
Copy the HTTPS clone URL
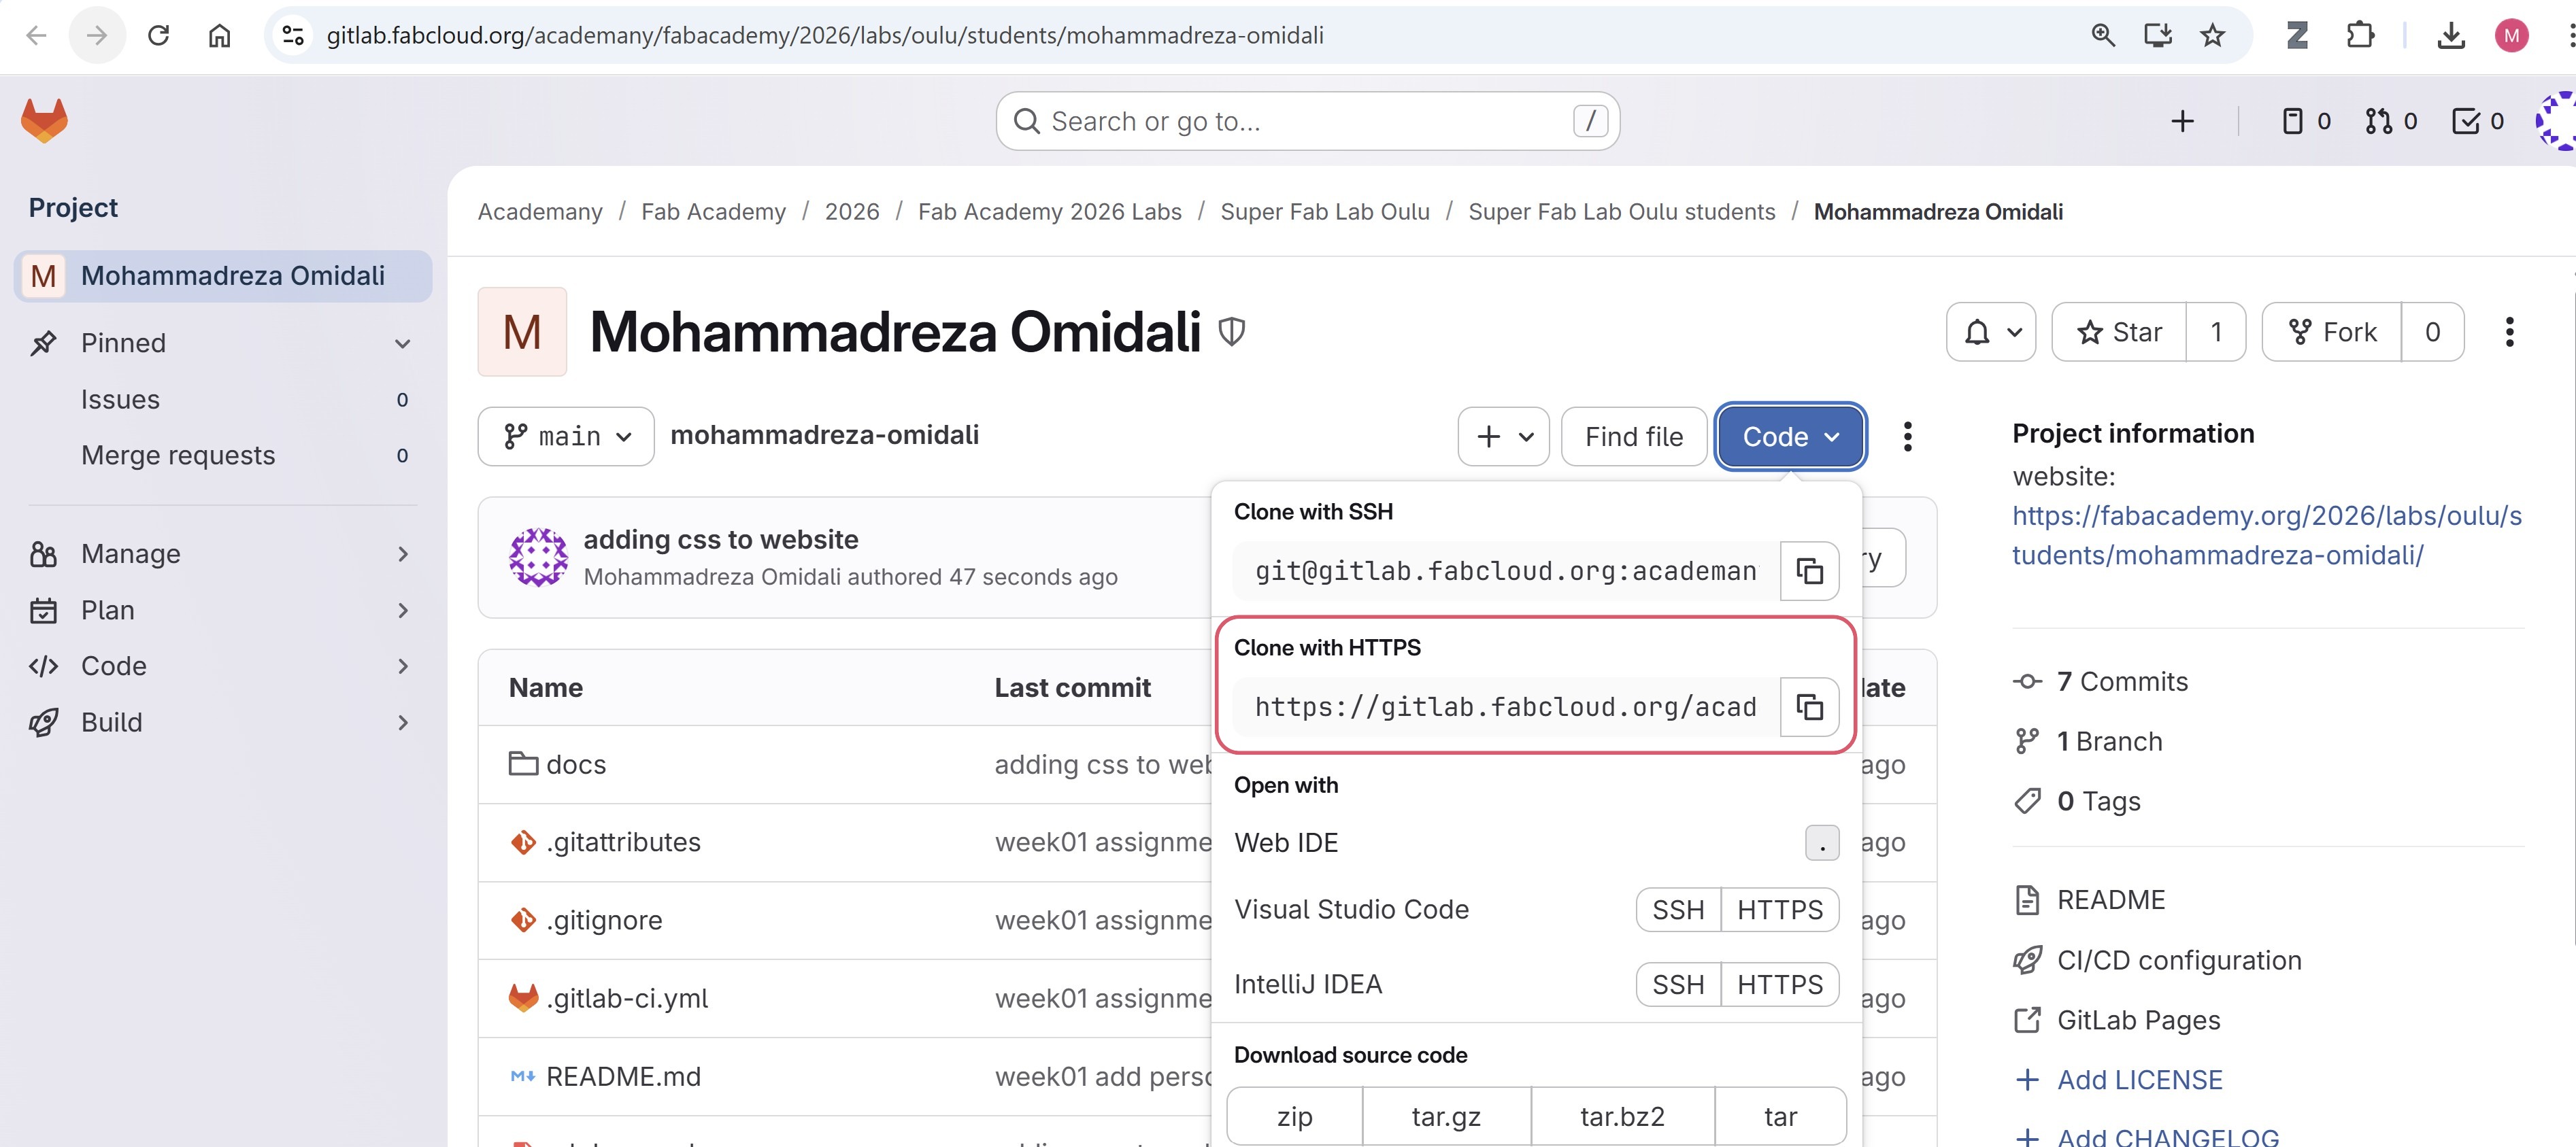[x=1808, y=707]
